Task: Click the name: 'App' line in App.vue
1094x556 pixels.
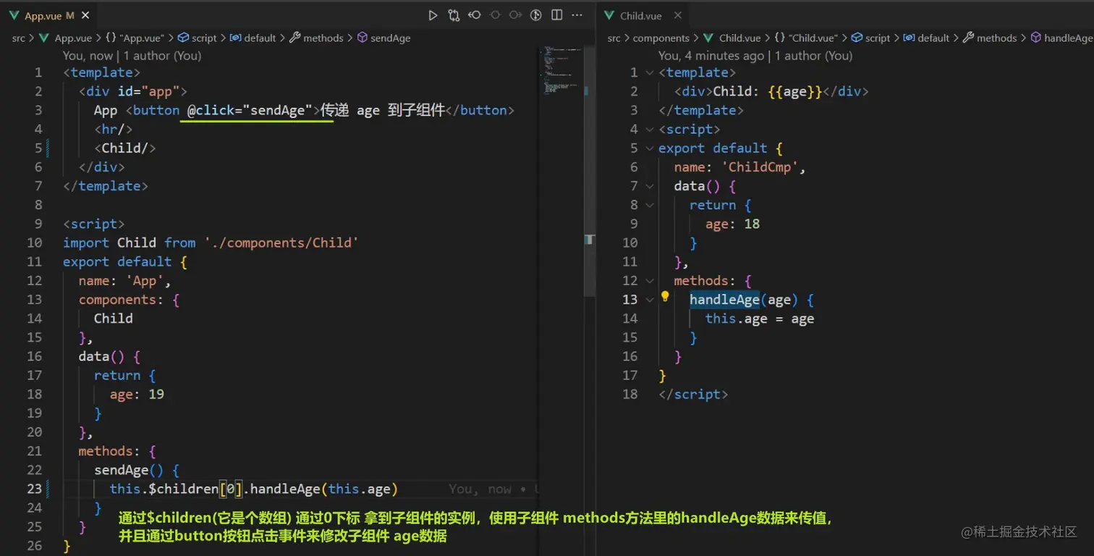Action: (x=124, y=280)
